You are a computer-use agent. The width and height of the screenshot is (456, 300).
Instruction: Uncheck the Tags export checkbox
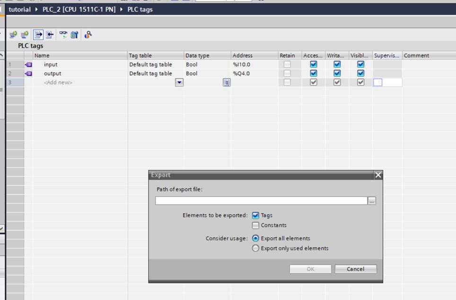256,215
